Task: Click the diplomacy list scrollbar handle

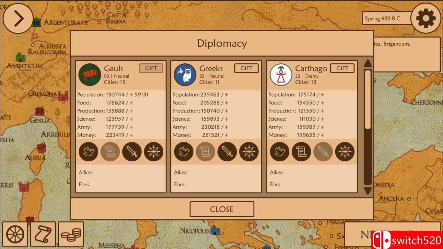Action: 367,99
